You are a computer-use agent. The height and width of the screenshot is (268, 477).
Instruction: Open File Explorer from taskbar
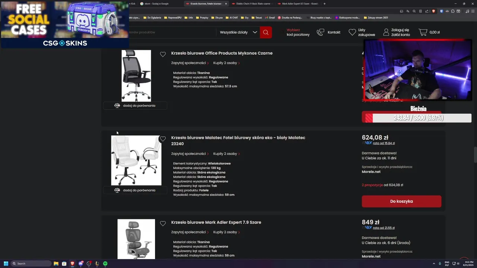click(x=56, y=264)
